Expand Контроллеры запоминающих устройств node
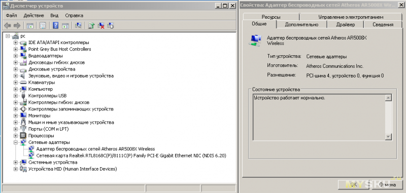The width and height of the screenshot is (406, 193). (x=16, y=109)
